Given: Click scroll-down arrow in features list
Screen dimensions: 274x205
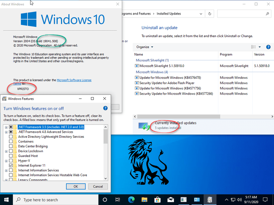Looking at the screenshot, I should [106, 178].
